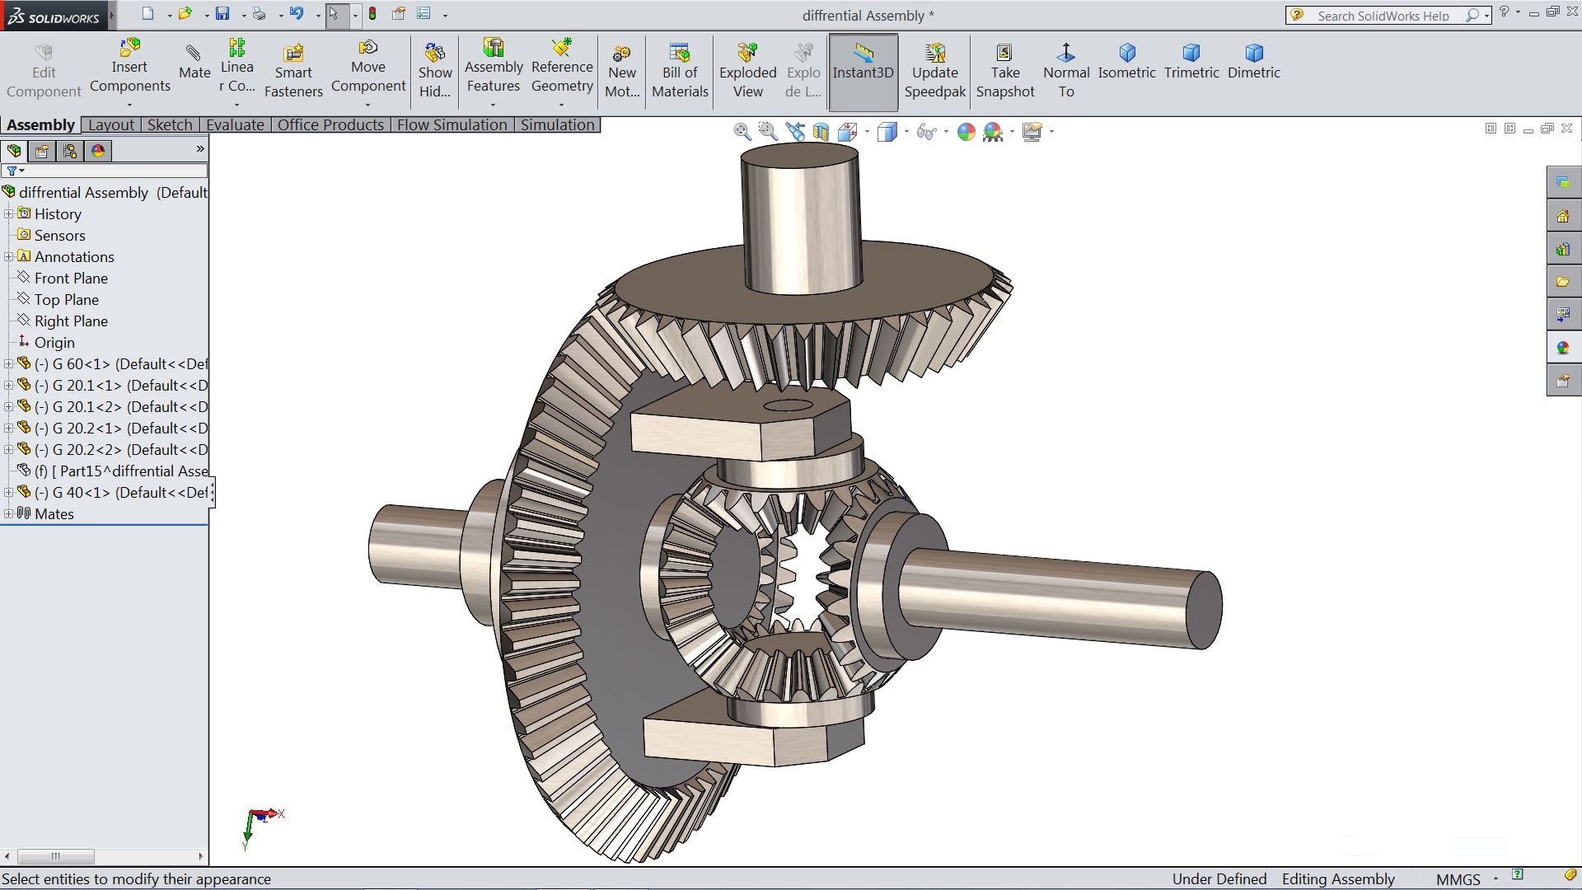Image resolution: width=1582 pixels, height=890 pixels.
Task: Open the Flow Simulation tab
Action: point(452,124)
